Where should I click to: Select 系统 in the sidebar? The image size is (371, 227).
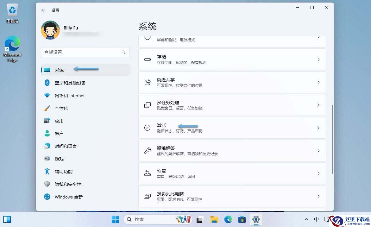click(x=85, y=70)
